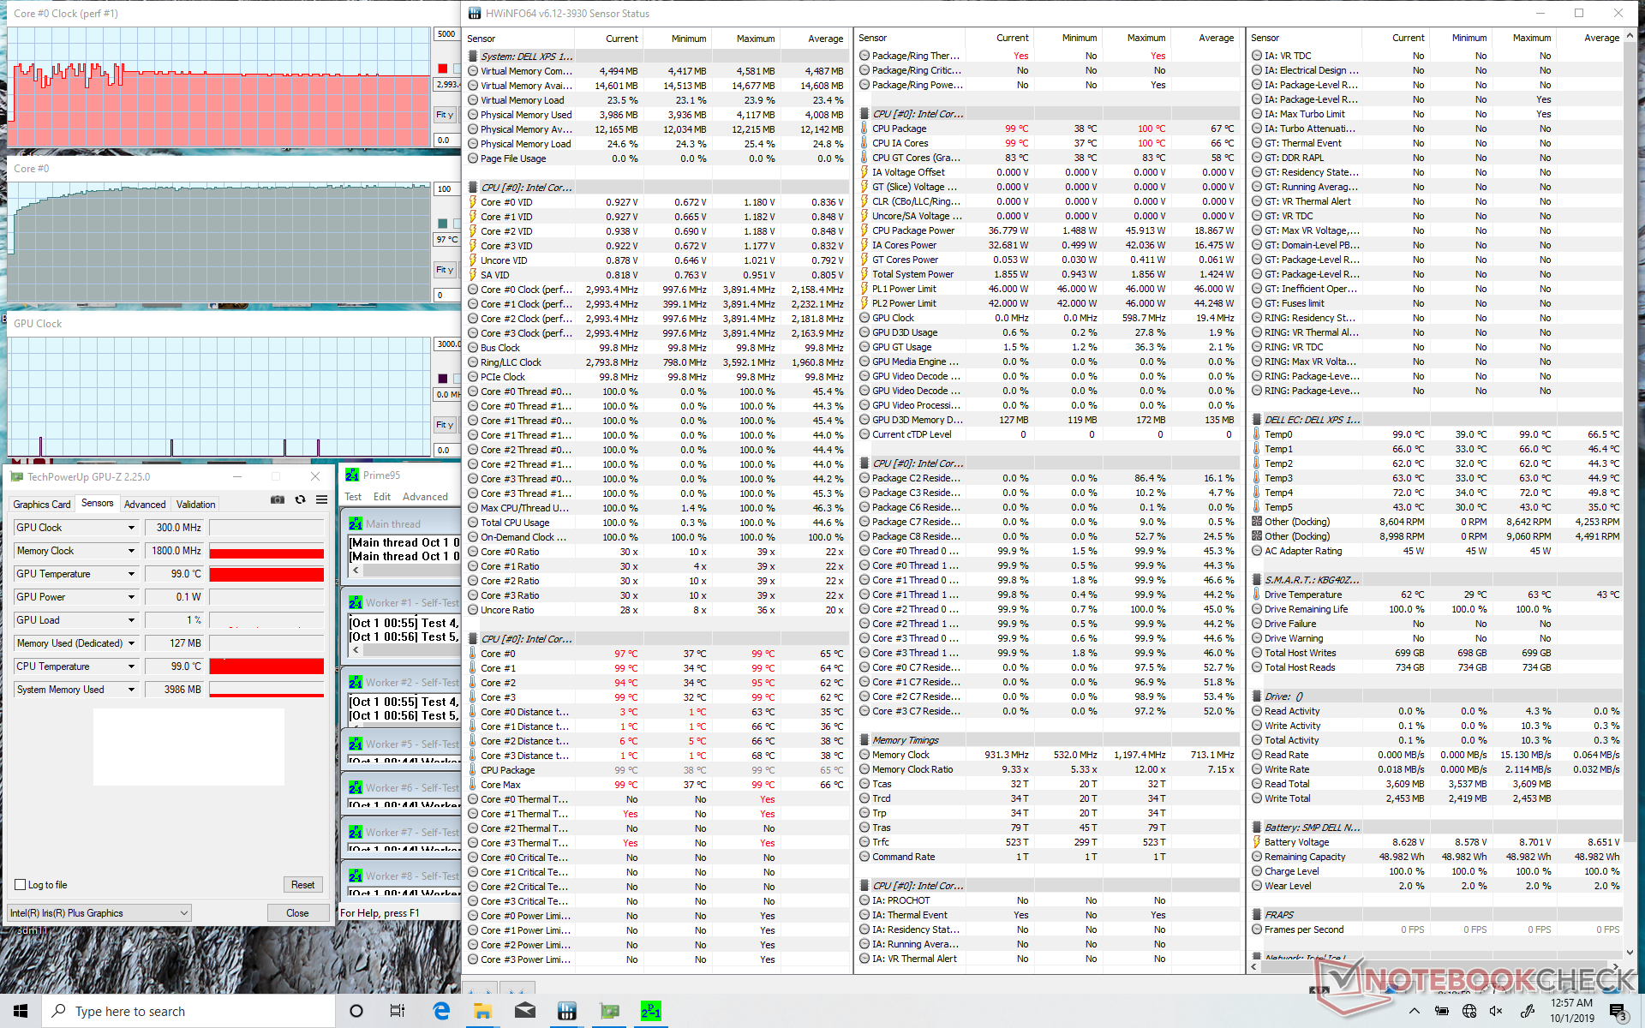The height and width of the screenshot is (1028, 1645).
Task: Open the Mail app from the taskbar
Action: tap(524, 1011)
